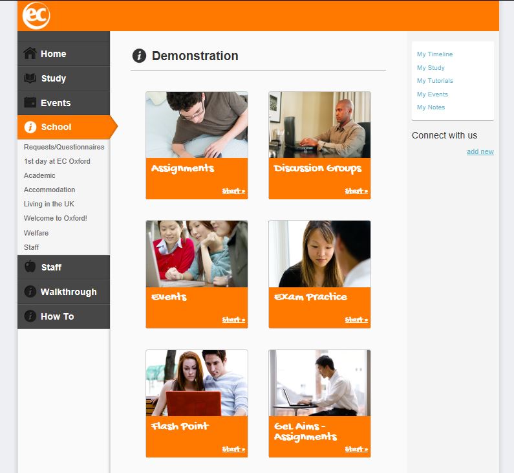The image size is (514, 473).
Task: Click the EC logo in the header
Action: click(x=36, y=16)
